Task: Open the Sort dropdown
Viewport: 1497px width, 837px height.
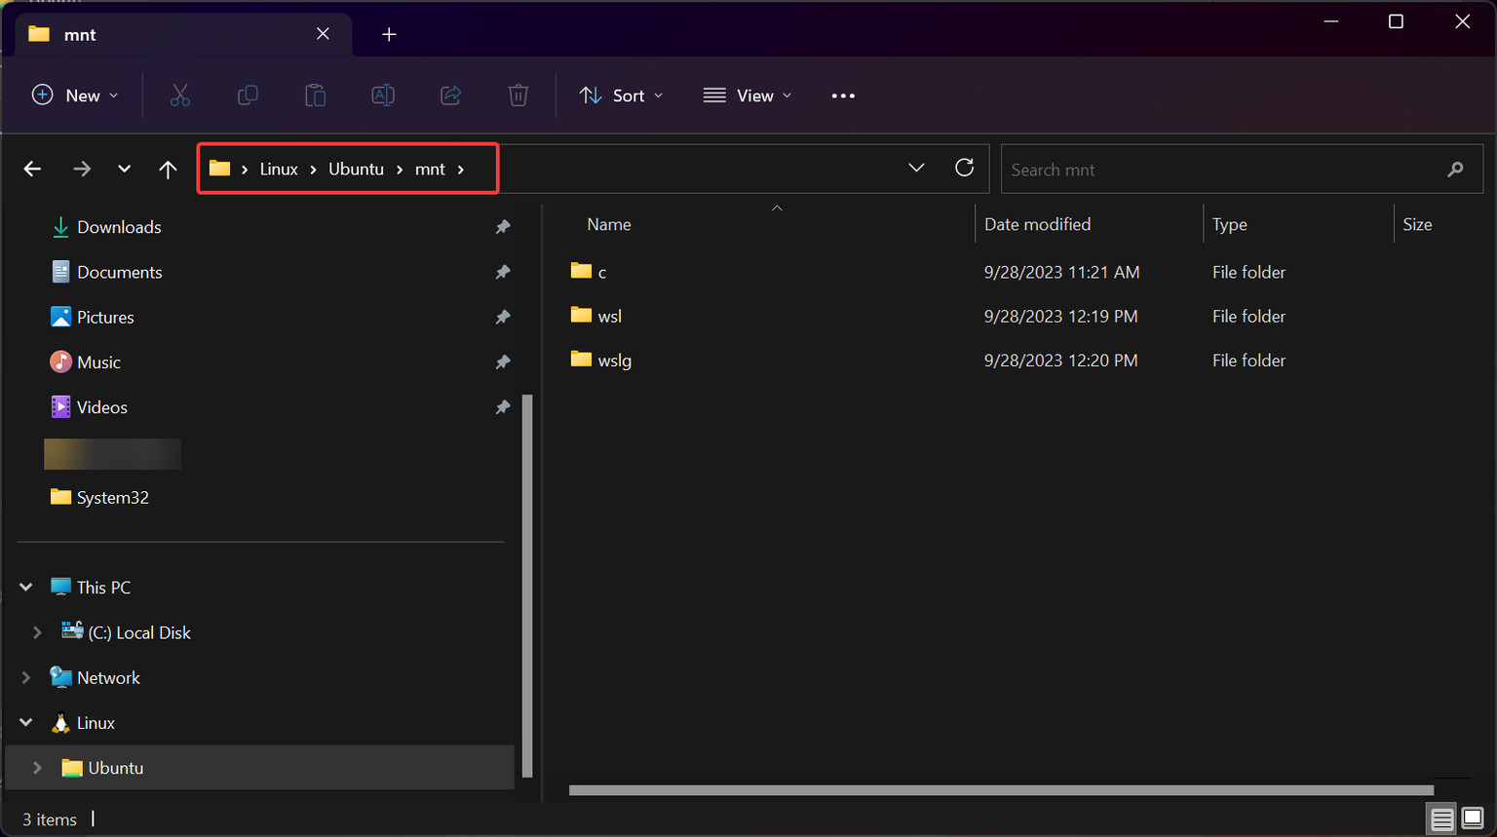Action: [621, 95]
